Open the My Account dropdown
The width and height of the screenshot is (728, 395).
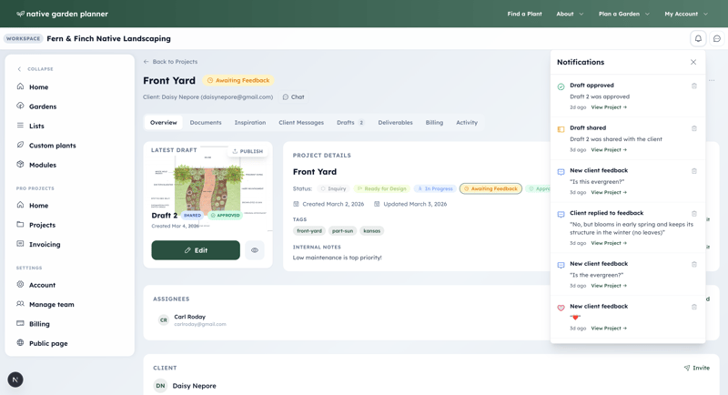pyautogui.click(x=685, y=14)
